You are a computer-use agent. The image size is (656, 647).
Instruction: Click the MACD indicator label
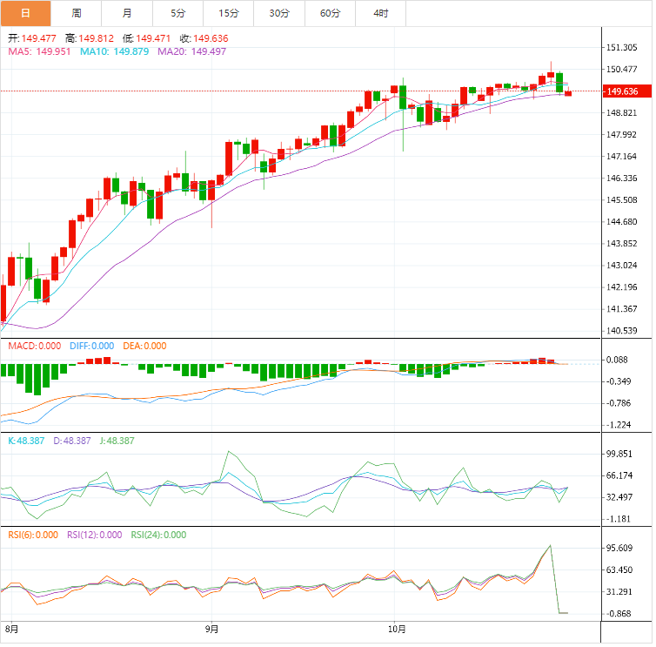[33, 346]
